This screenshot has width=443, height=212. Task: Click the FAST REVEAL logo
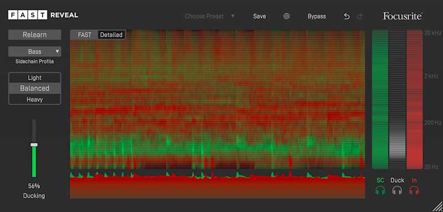pos(43,15)
